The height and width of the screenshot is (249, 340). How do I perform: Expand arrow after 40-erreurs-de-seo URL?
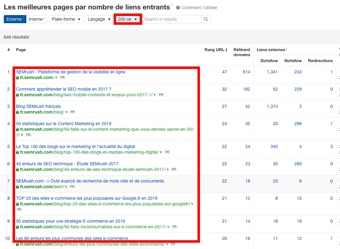(x=168, y=170)
